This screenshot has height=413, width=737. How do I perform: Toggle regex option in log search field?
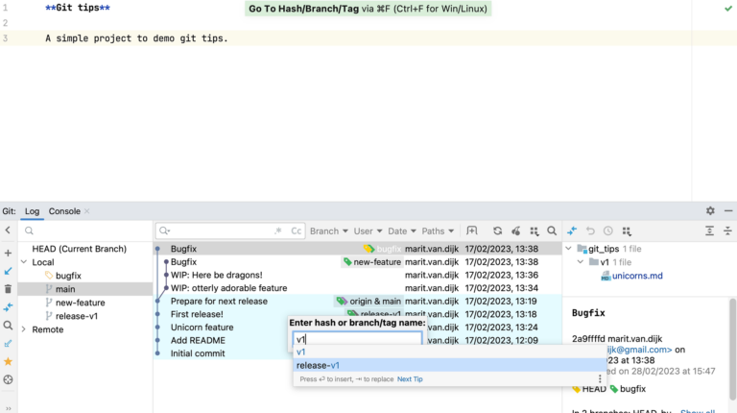(278, 231)
